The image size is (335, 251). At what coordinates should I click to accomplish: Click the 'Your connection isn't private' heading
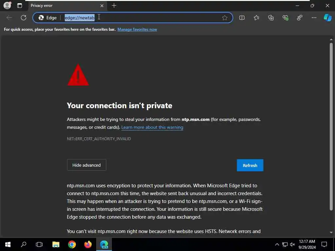pos(119,106)
